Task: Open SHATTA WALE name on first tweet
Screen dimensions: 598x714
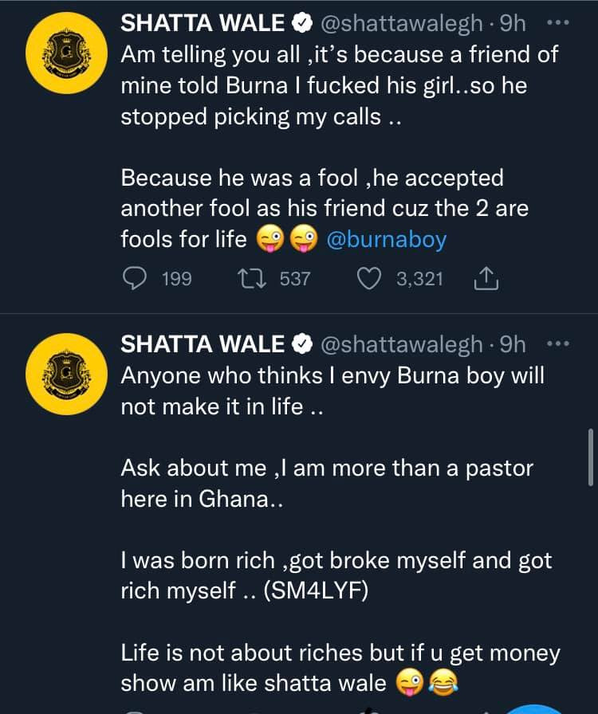Action: pyautogui.click(x=203, y=23)
